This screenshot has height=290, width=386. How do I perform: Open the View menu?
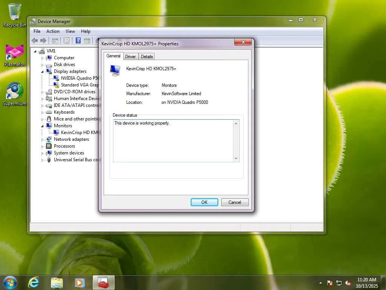pos(70,31)
